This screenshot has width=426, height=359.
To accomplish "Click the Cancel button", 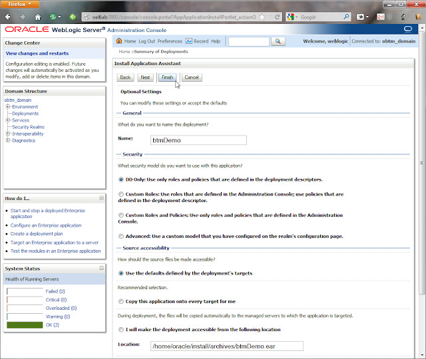I will (x=192, y=77).
